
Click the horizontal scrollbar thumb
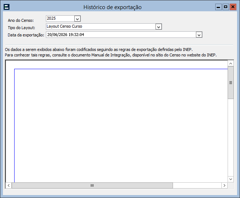click(92, 186)
